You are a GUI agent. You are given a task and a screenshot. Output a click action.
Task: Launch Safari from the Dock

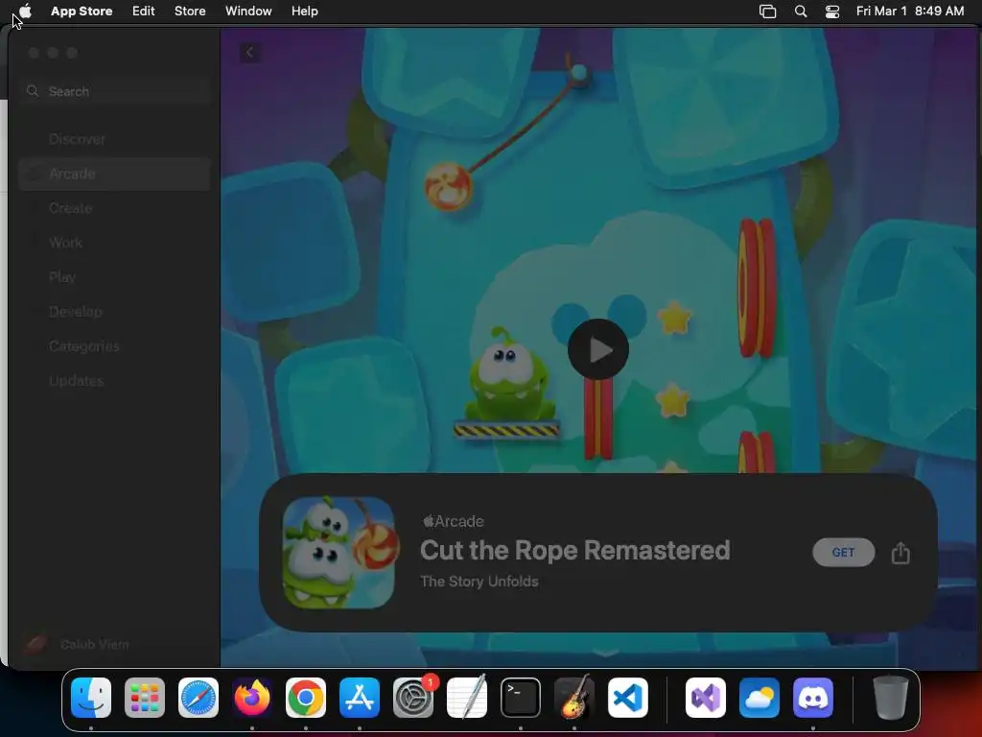click(x=199, y=698)
